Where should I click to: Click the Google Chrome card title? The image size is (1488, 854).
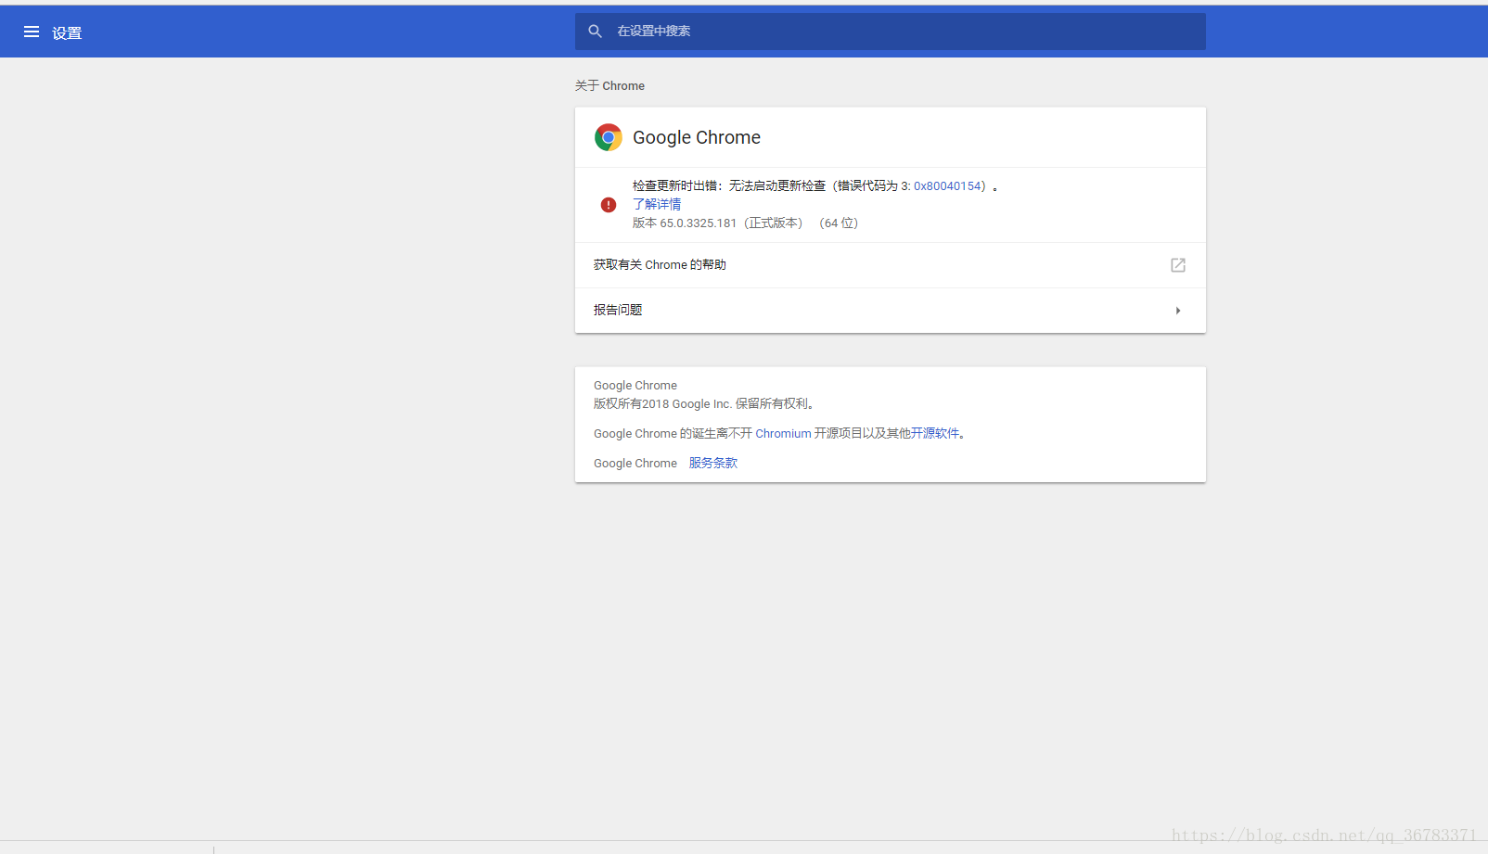coord(697,137)
